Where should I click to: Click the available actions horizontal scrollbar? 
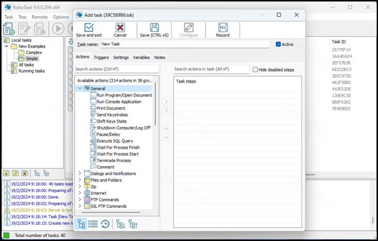tap(111, 212)
